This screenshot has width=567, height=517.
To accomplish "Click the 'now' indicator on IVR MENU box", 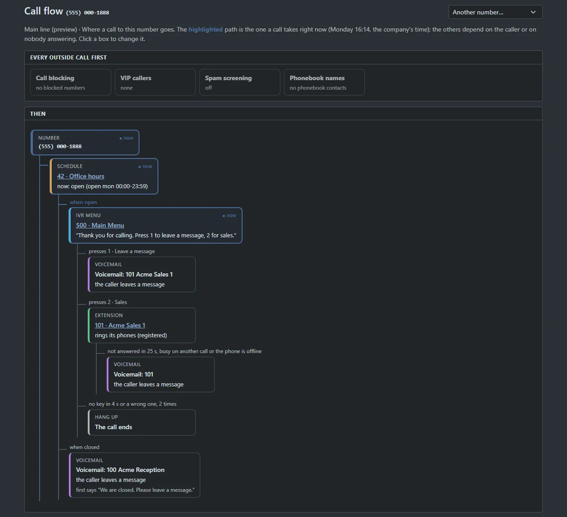I will coord(229,215).
